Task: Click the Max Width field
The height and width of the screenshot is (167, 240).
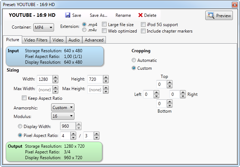Action: [45, 89]
